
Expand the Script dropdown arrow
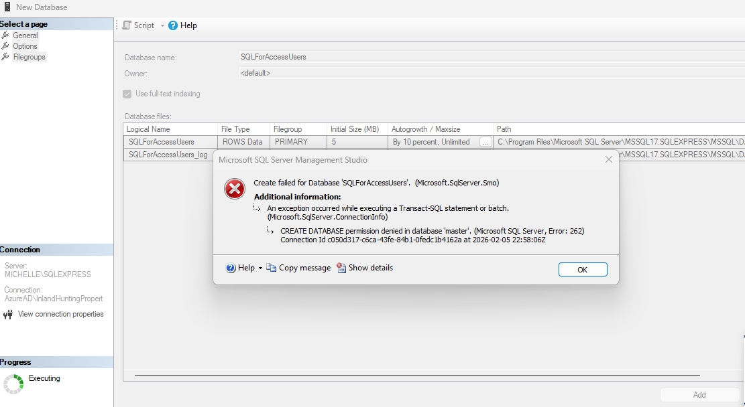click(162, 25)
